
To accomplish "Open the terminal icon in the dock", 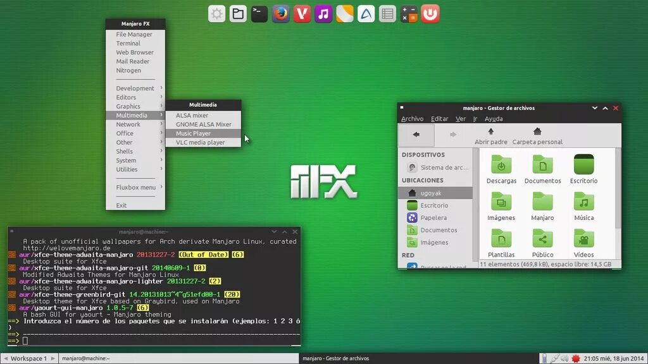I will (x=259, y=14).
